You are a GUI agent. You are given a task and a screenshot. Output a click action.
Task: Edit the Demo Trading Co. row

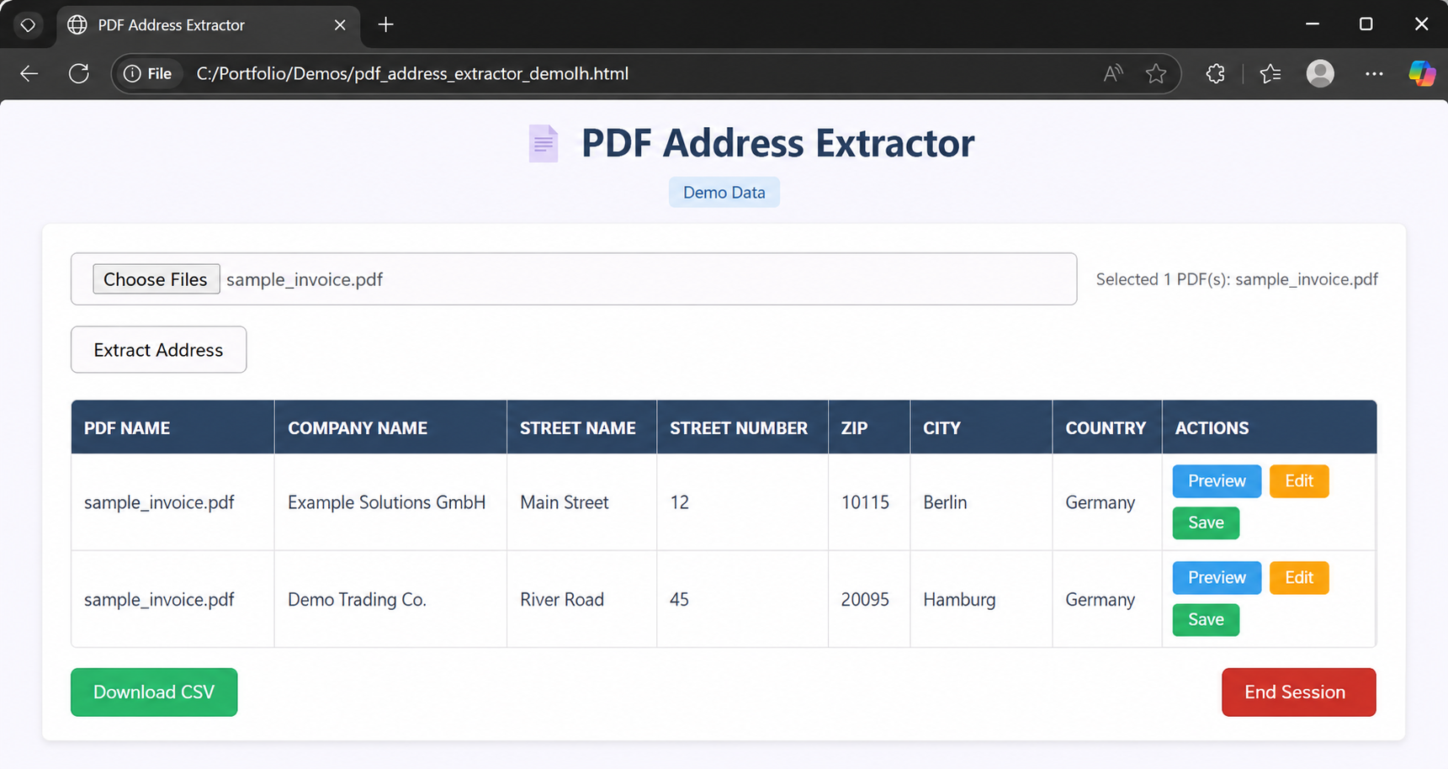coord(1299,578)
